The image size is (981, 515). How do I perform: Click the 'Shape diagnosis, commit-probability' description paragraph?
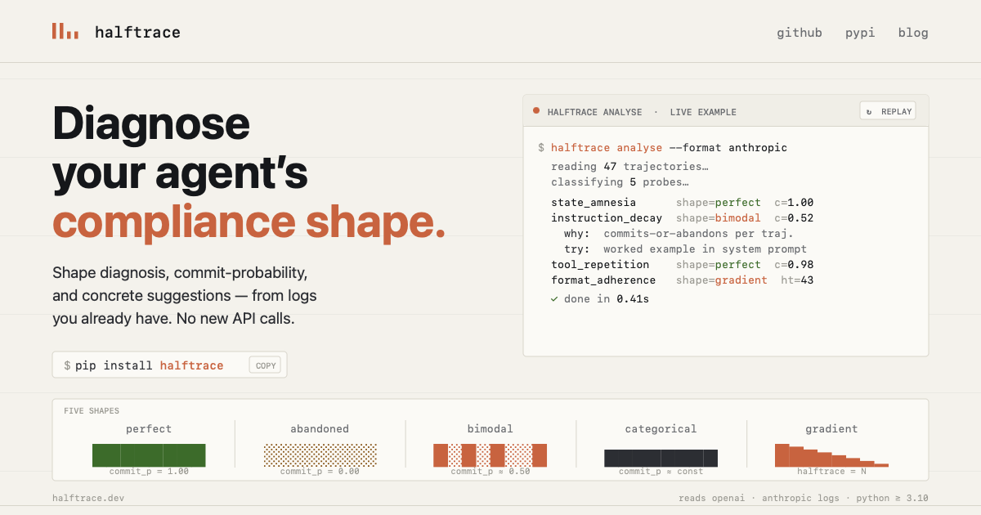pyautogui.click(x=184, y=295)
